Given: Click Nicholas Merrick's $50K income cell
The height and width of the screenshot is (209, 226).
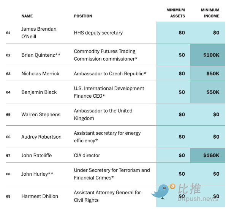Looking at the screenshot, I should click(207, 73).
